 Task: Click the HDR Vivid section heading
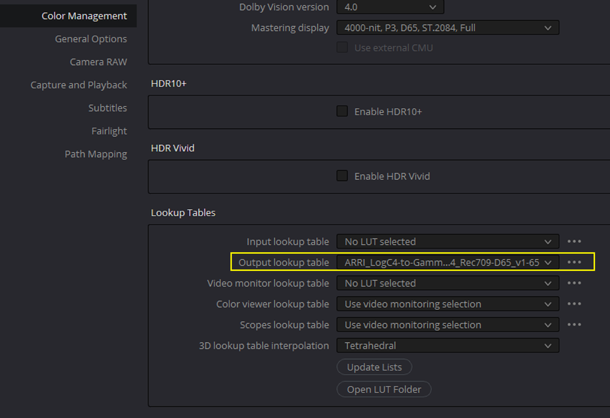click(x=172, y=148)
